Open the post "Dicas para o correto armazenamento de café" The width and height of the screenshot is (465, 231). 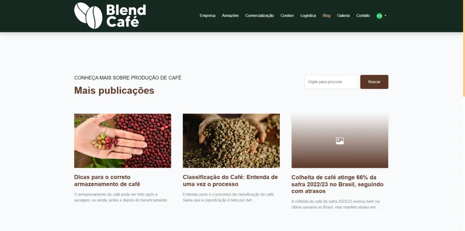click(x=107, y=180)
